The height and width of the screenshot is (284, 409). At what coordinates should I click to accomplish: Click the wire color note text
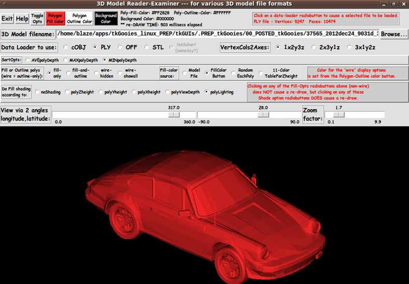point(352,73)
